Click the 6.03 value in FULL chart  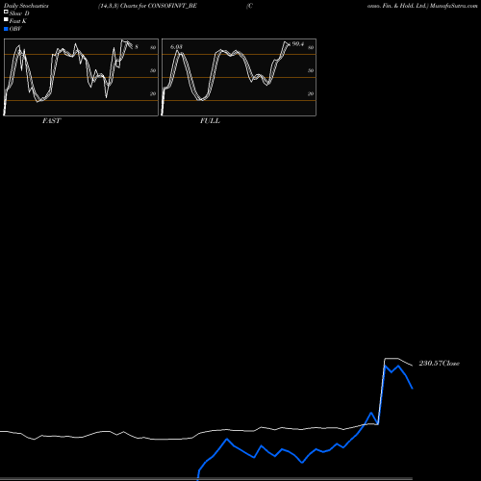pyautogui.click(x=176, y=47)
